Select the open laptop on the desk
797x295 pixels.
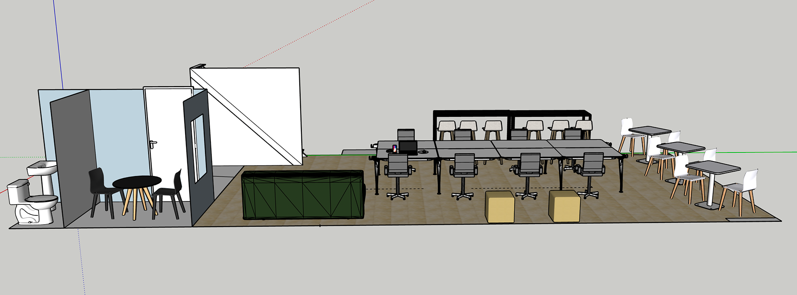[408, 148]
